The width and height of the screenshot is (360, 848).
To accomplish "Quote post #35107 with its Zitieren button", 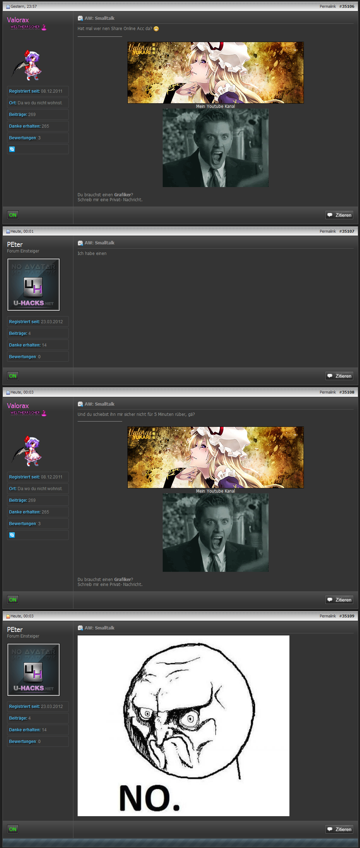I will coord(339,376).
